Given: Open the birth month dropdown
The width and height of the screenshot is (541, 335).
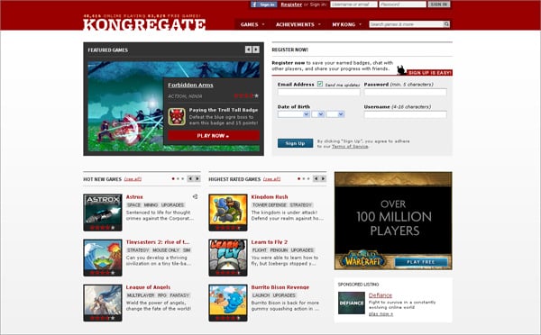Looking at the screenshot, I should pos(293,114).
